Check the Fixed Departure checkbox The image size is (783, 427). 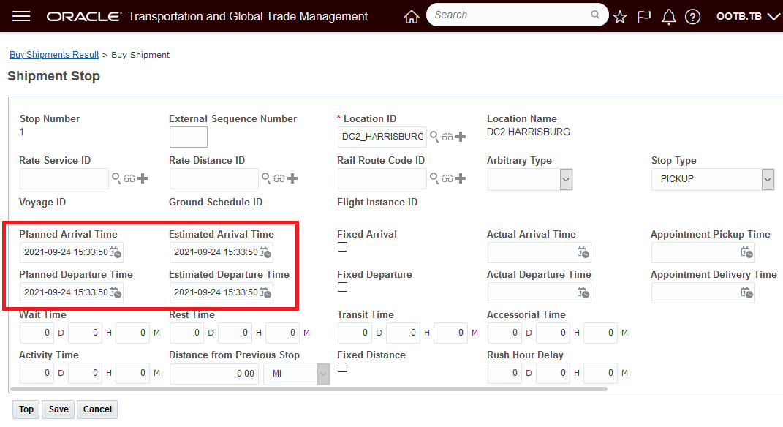(x=342, y=287)
